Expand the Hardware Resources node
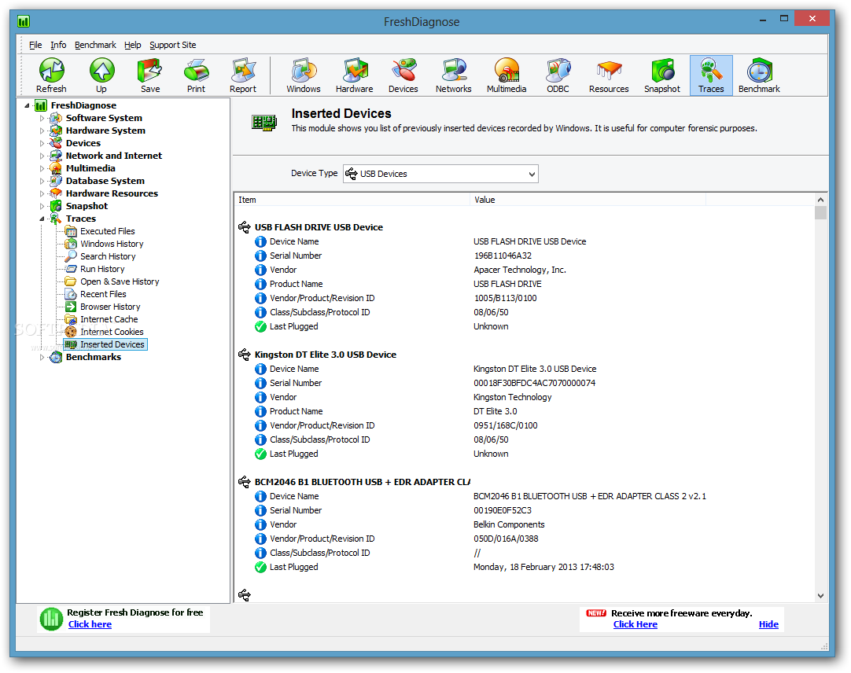Image resolution: width=851 pixels, height=673 pixels. click(42, 193)
